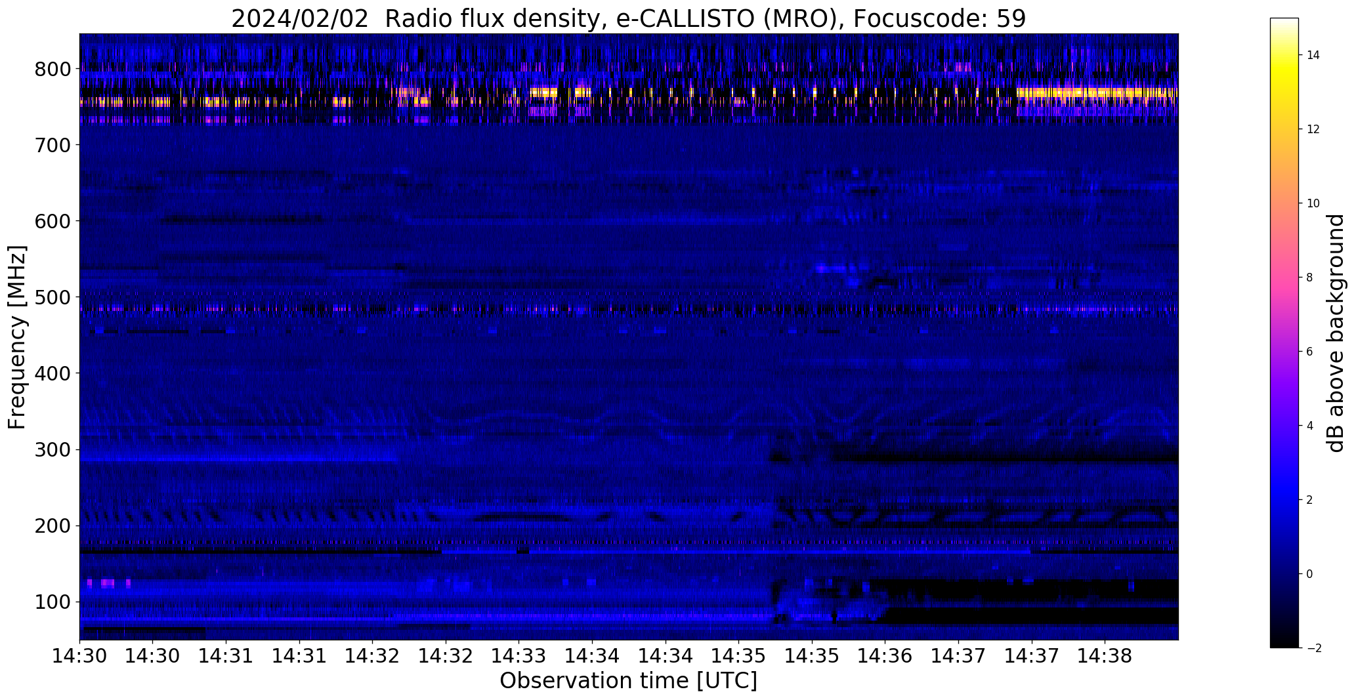
Task: Click the 14:36 time tick label
Action: pyautogui.click(x=885, y=656)
